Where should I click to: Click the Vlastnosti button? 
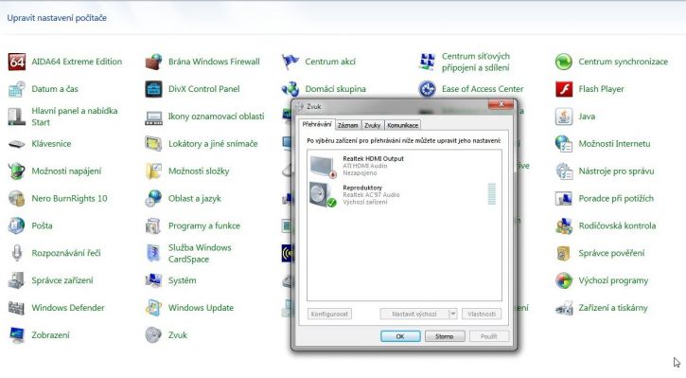click(482, 314)
